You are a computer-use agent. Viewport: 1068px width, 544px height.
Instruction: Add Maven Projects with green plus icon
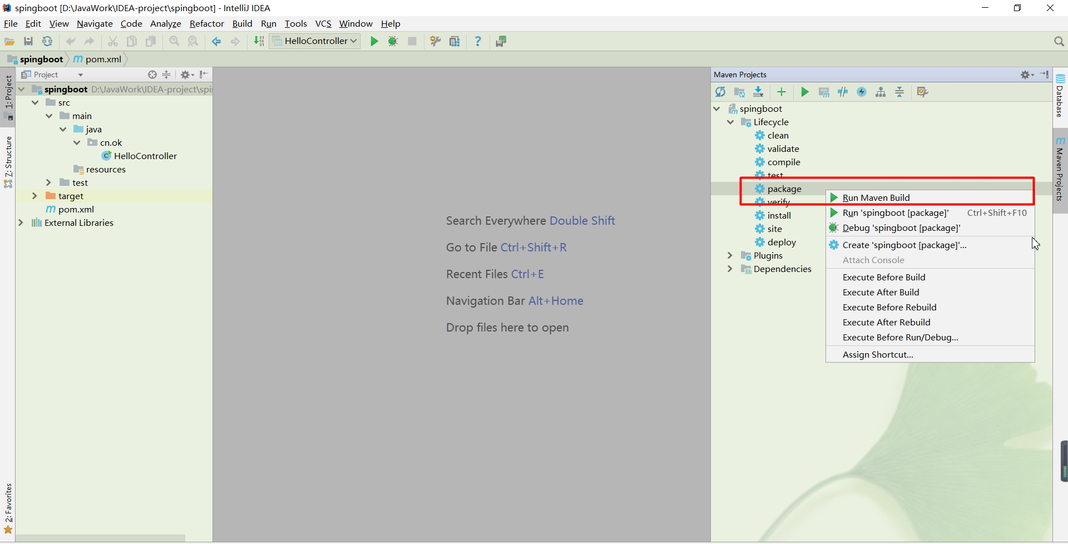782,92
